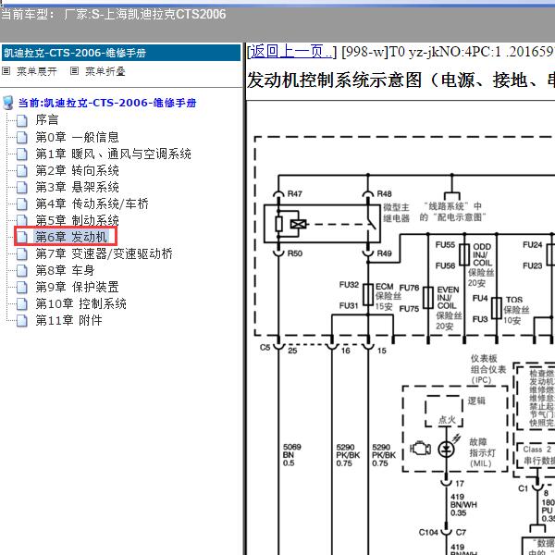Open 第0章 一般信息
Viewport: 555px width, 555px height.
(x=77, y=137)
